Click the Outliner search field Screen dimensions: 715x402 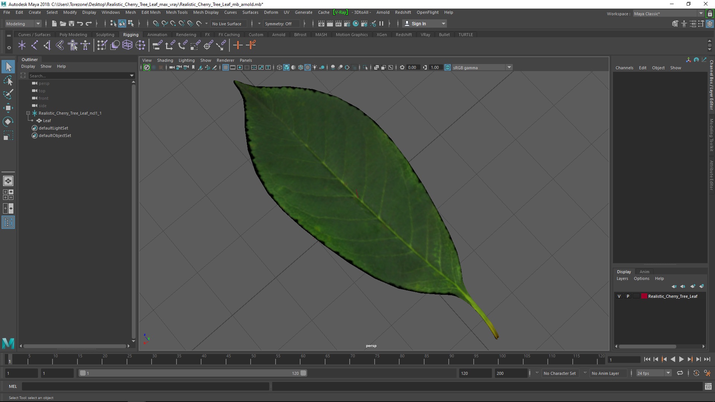pos(78,76)
